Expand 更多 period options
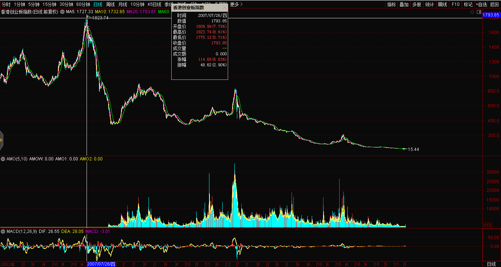The width and height of the screenshot is (501, 267). 236,4
